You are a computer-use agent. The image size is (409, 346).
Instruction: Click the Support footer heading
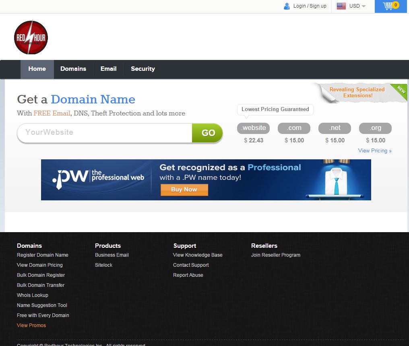click(x=184, y=246)
